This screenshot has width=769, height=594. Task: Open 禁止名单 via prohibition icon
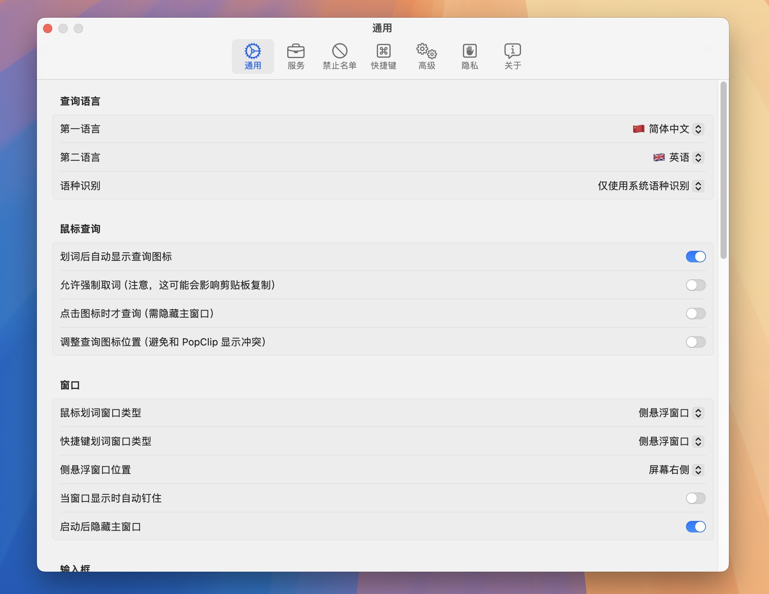338,56
